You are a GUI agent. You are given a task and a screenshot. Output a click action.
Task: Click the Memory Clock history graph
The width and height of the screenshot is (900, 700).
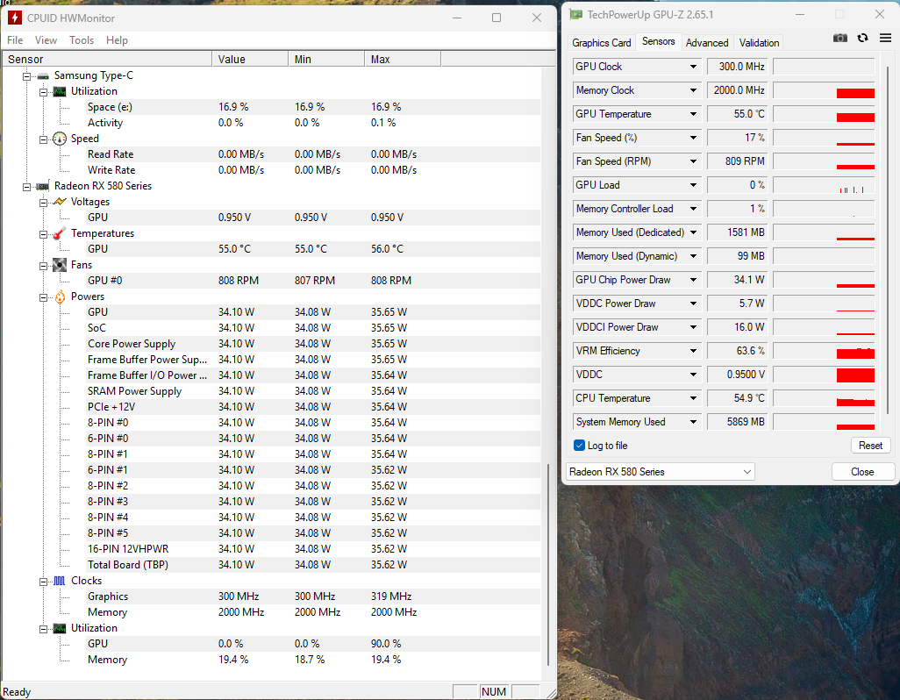tap(824, 90)
